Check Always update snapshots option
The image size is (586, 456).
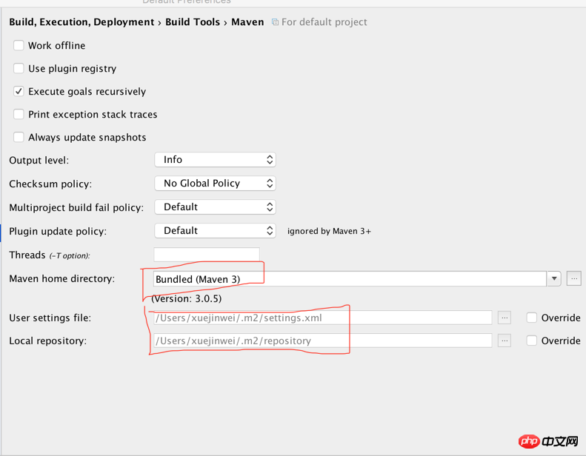tap(19, 137)
